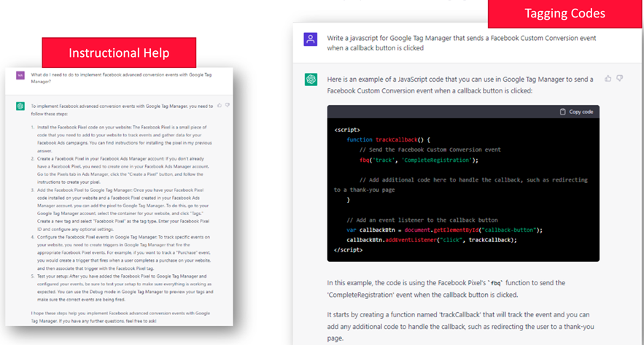Click the paragraph "In this example, the code is using"
Screen dimensions: 644x345
(446, 289)
